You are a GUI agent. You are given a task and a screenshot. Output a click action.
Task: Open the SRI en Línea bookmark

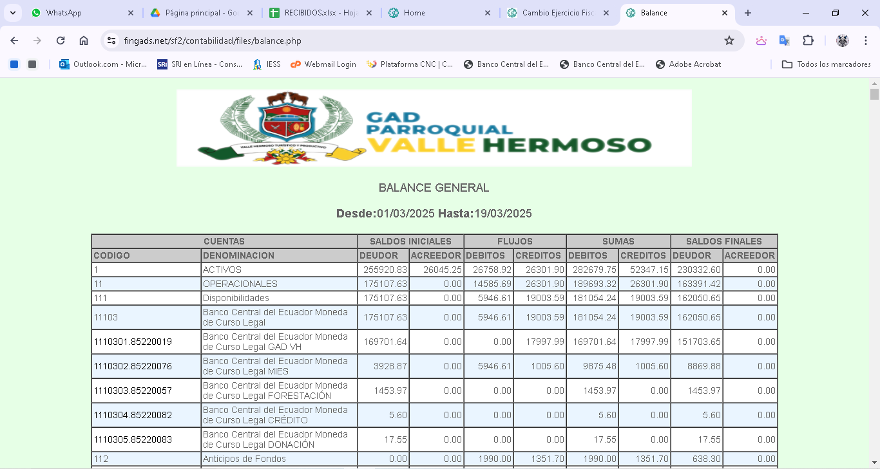[x=200, y=64]
